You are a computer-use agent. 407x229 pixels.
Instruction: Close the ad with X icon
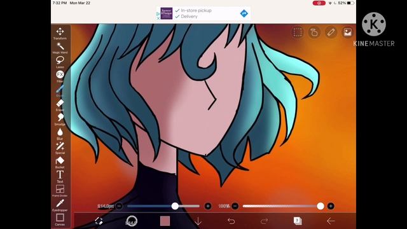158,18
